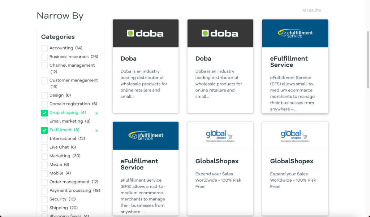Click the "Narrow By" heading
The height and width of the screenshot is (217, 370).
pos(60,16)
